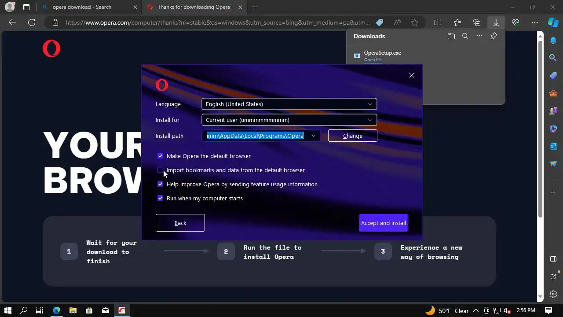Click Accept and Install
Image resolution: width=563 pixels, height=317 pixels.
pos(384,223)
